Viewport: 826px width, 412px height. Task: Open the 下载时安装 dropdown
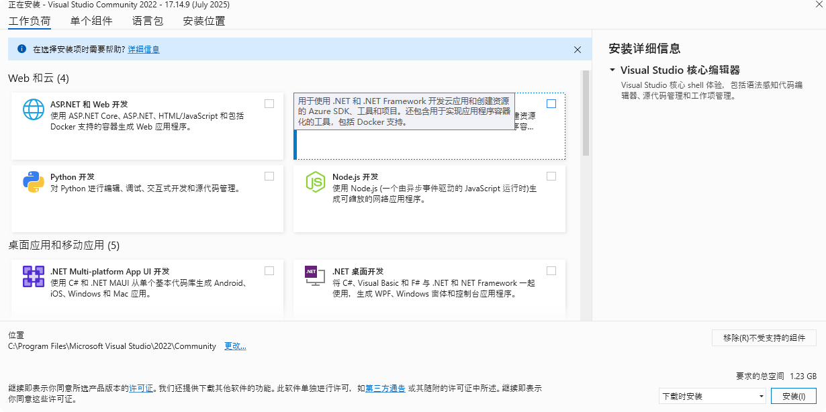coord(713,396)
